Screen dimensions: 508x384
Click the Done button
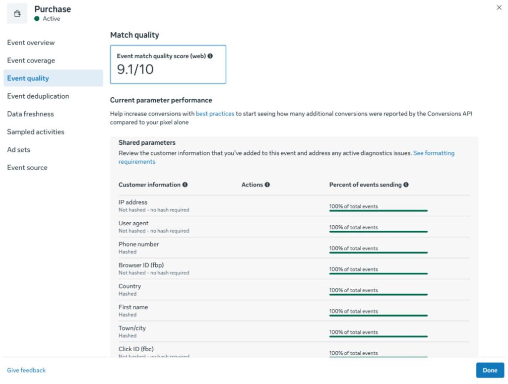[490, 370]
